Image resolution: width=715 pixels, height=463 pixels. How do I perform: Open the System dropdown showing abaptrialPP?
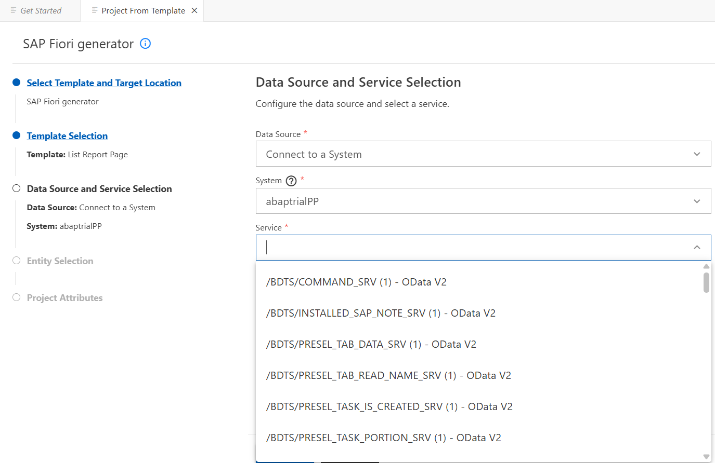[x=483, y=201]
